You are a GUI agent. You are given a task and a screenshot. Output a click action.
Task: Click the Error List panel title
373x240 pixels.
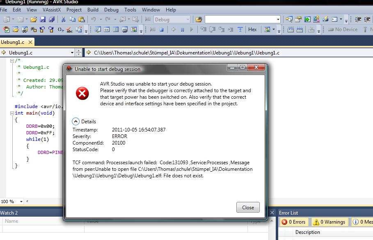pos(288,213)
